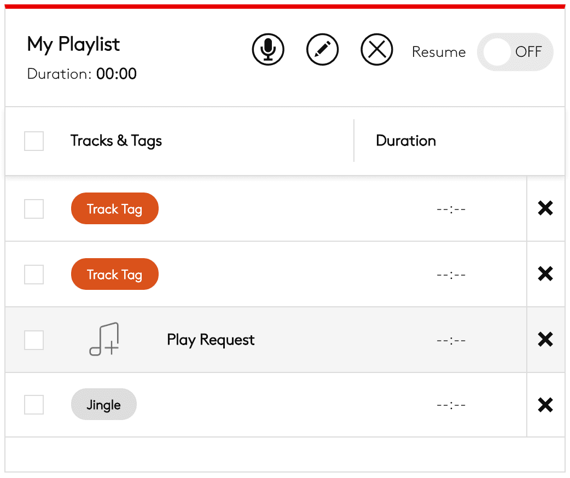
Task: Delete the Play Request row
Action: point(545,340)
